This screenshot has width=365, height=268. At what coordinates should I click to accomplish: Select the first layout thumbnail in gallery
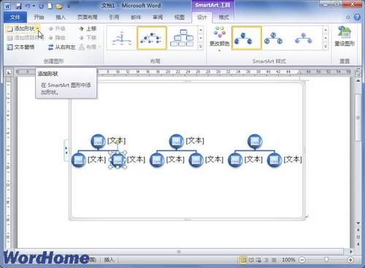click(x=122, y=38)
